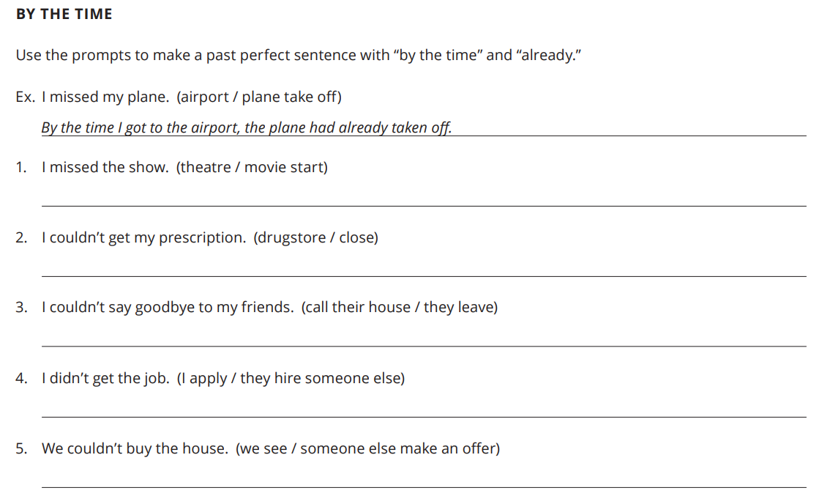
Task: Click the "(airport / plane take off)" example hint
Action: 259,97
